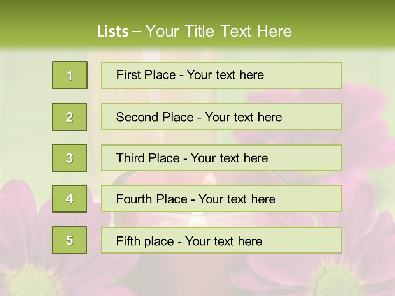Viewport: 395px width, 296px height.
Task: Click the words 'Fourth Place' in the list
Action: tap(152, 199)
